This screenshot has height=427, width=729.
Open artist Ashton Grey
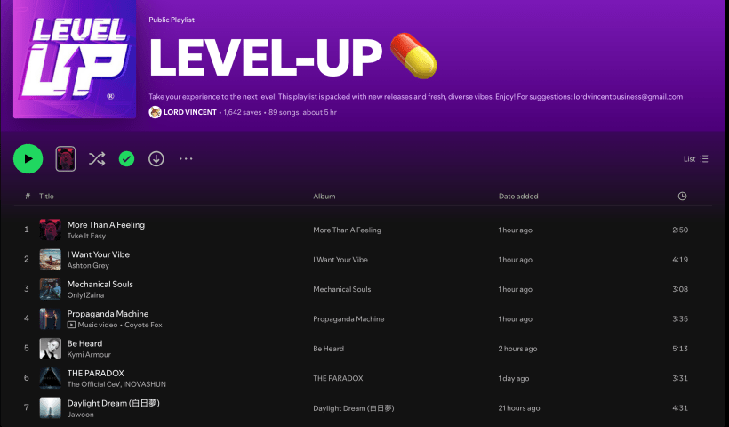pyautogui.click(x=87, y=265)
